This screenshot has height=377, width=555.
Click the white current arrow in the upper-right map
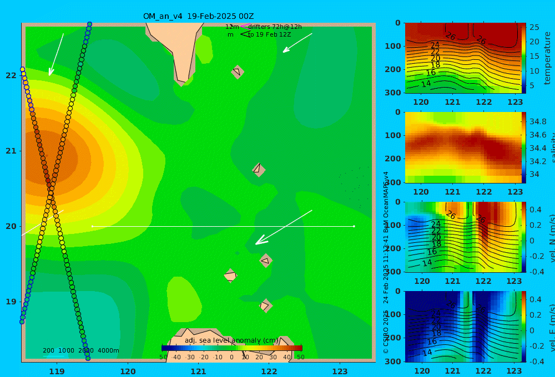pyautogui.click(x=297, y=43)
